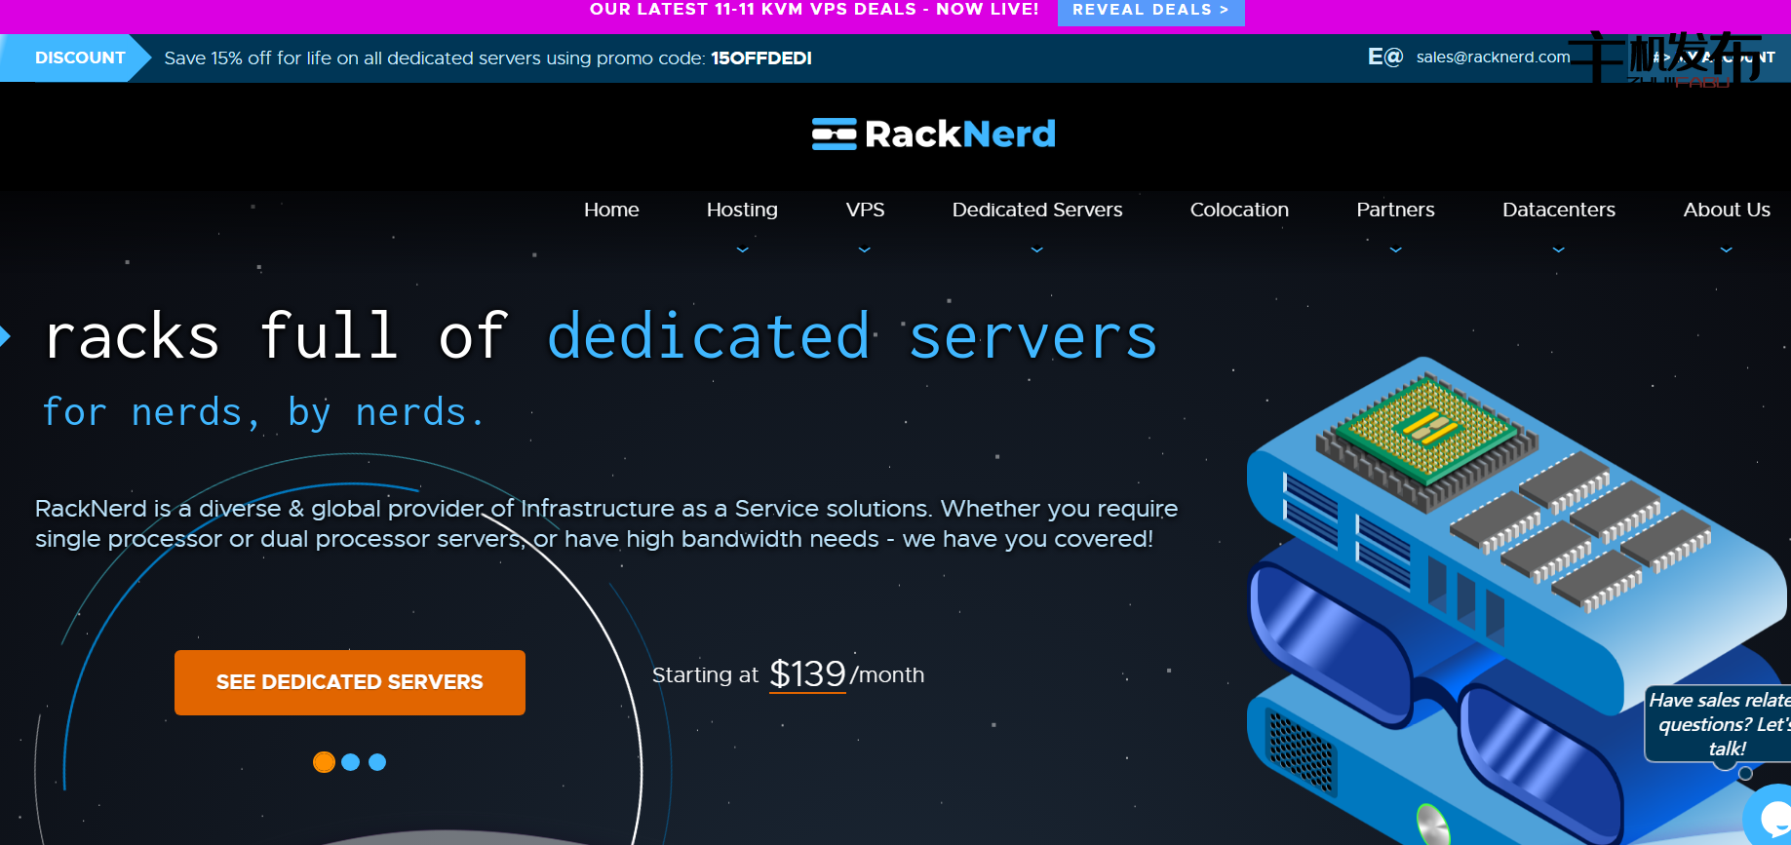Expand the chevron under VPS
The width and height of the screenshot is (1791, 845).
point(865,250)
